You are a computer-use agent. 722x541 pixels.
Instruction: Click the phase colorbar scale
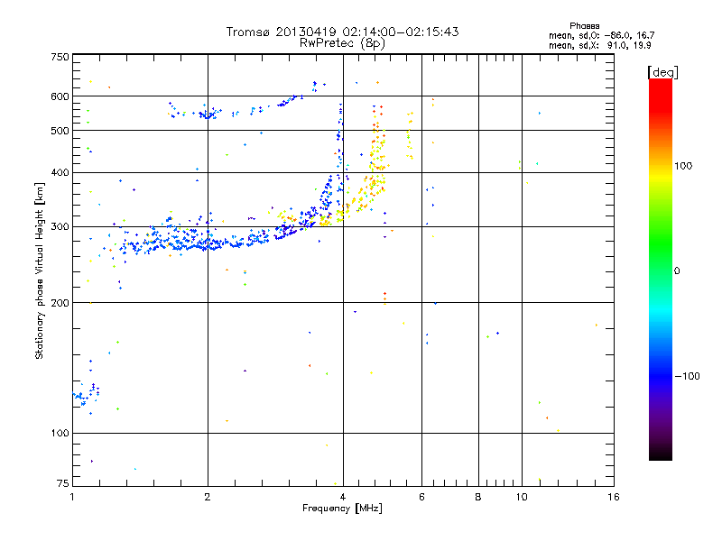pos(661,269)
